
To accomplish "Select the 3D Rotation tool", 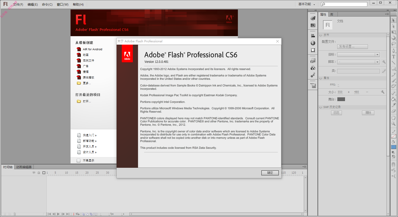I will (x=393, y=38).
